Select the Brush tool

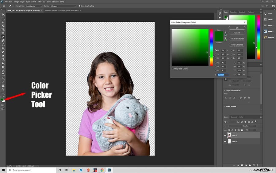tap(3, 45)
